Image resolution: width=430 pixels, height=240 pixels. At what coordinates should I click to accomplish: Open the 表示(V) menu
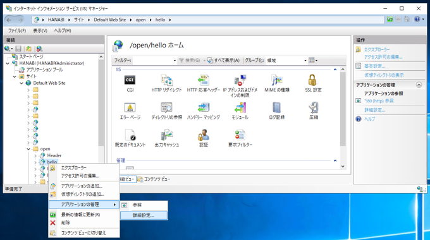tap(40, 31)
